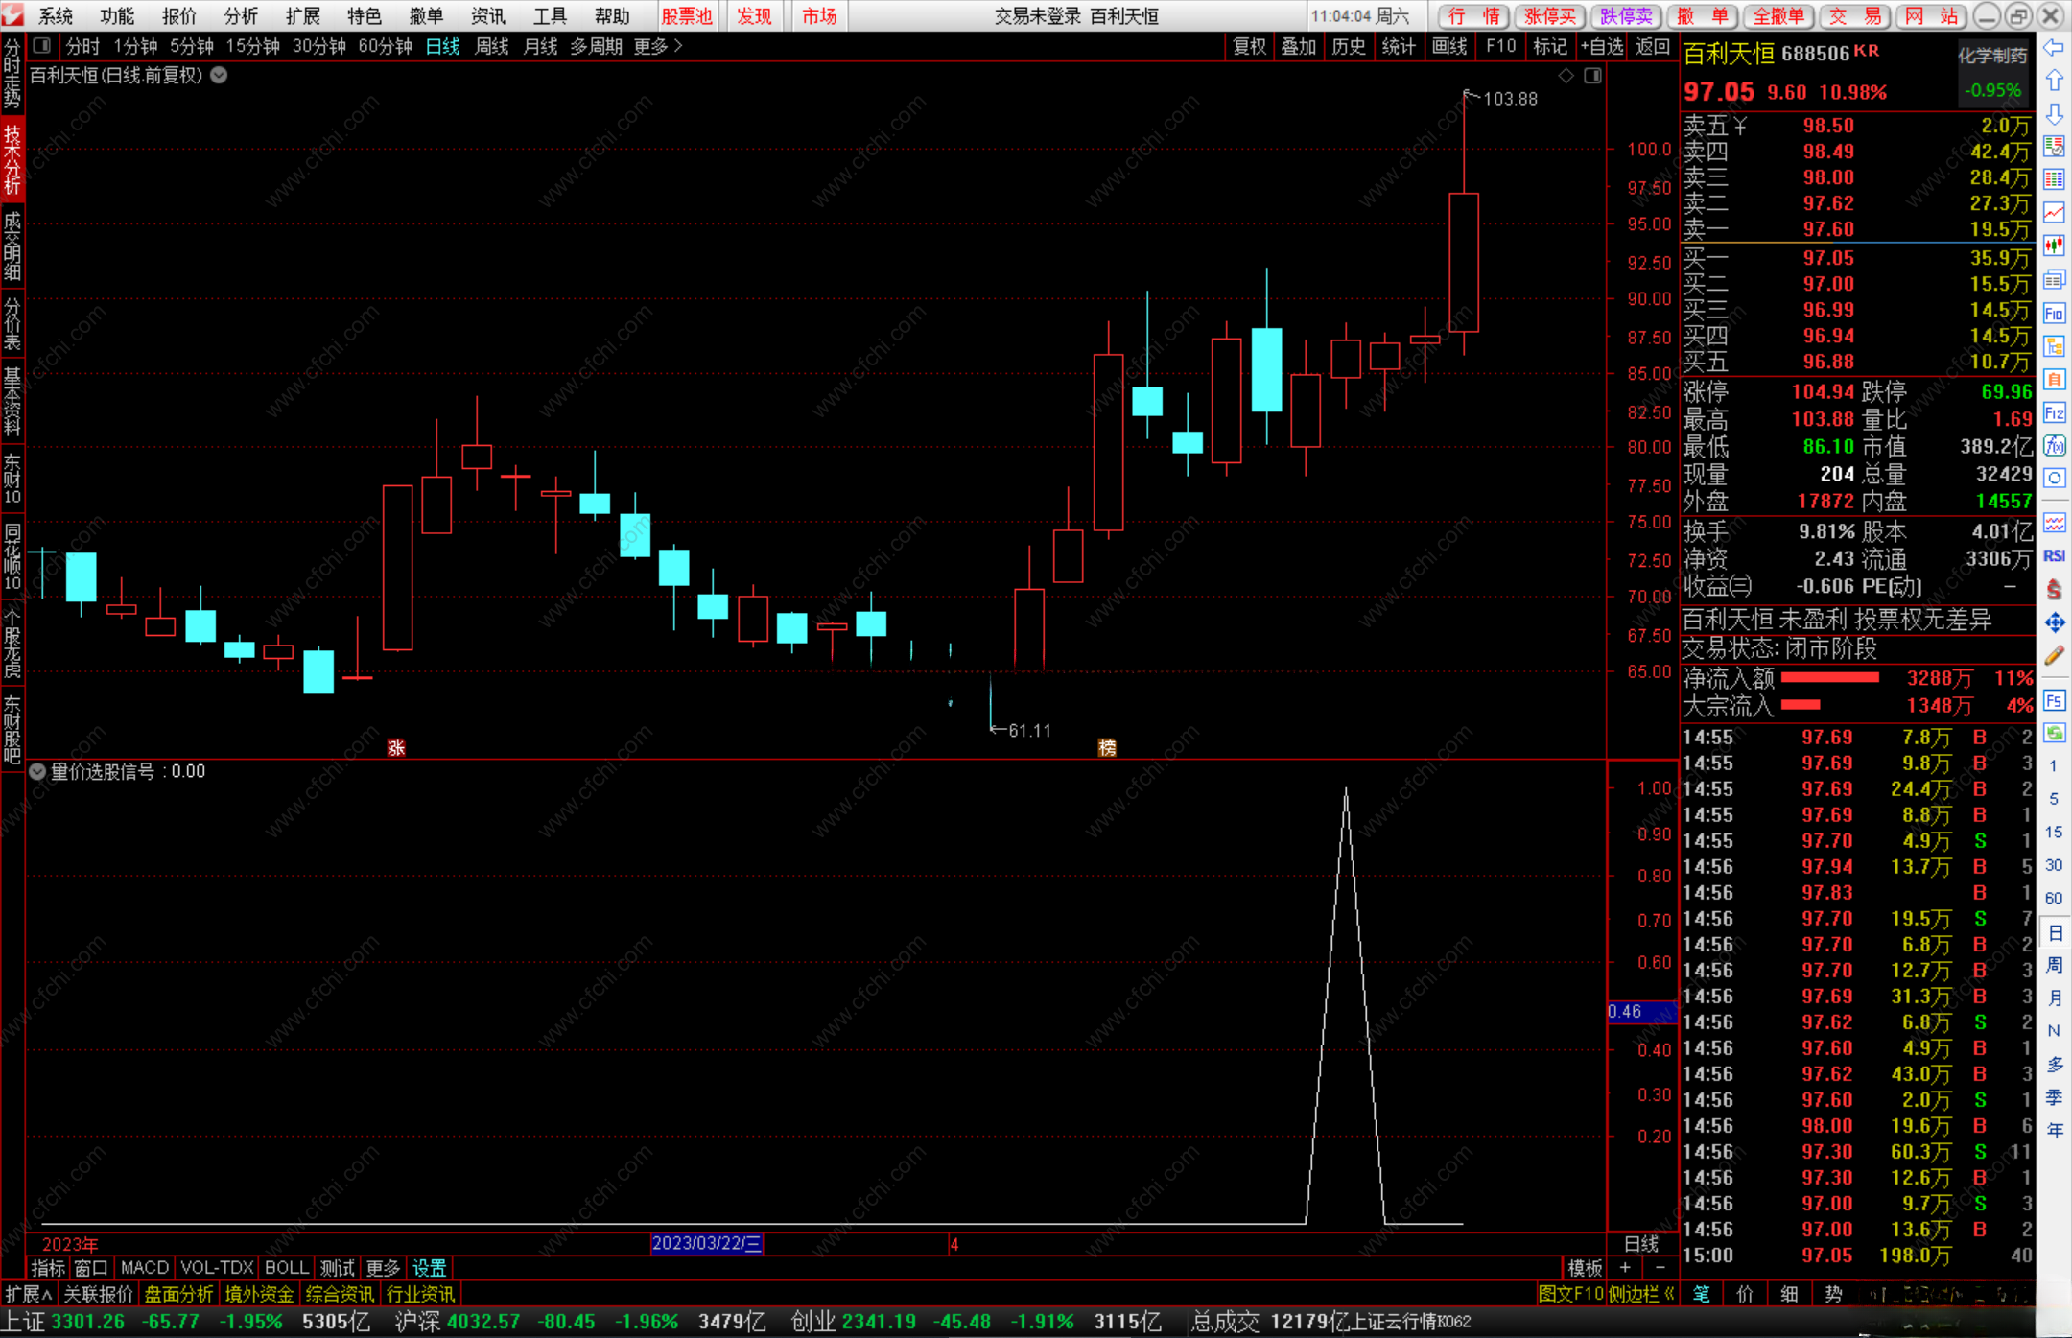Click the RSI indicator icon
Viewport: 2072px width, 1338px height.
pyautogui.click(x=2054, y=555)
